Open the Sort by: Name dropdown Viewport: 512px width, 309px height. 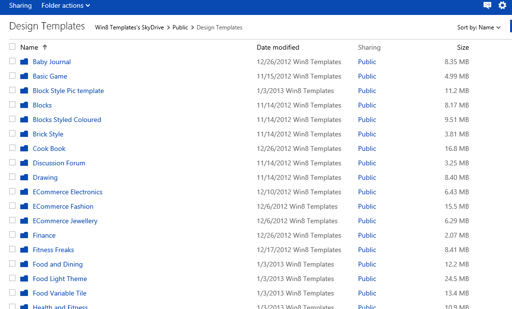pos(479,27)
